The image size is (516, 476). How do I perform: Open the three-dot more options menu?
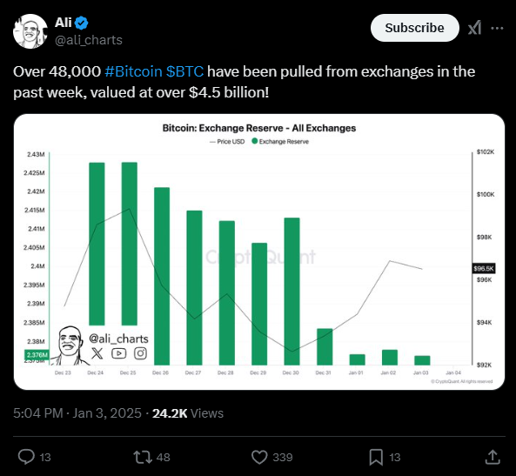[497, 29]
